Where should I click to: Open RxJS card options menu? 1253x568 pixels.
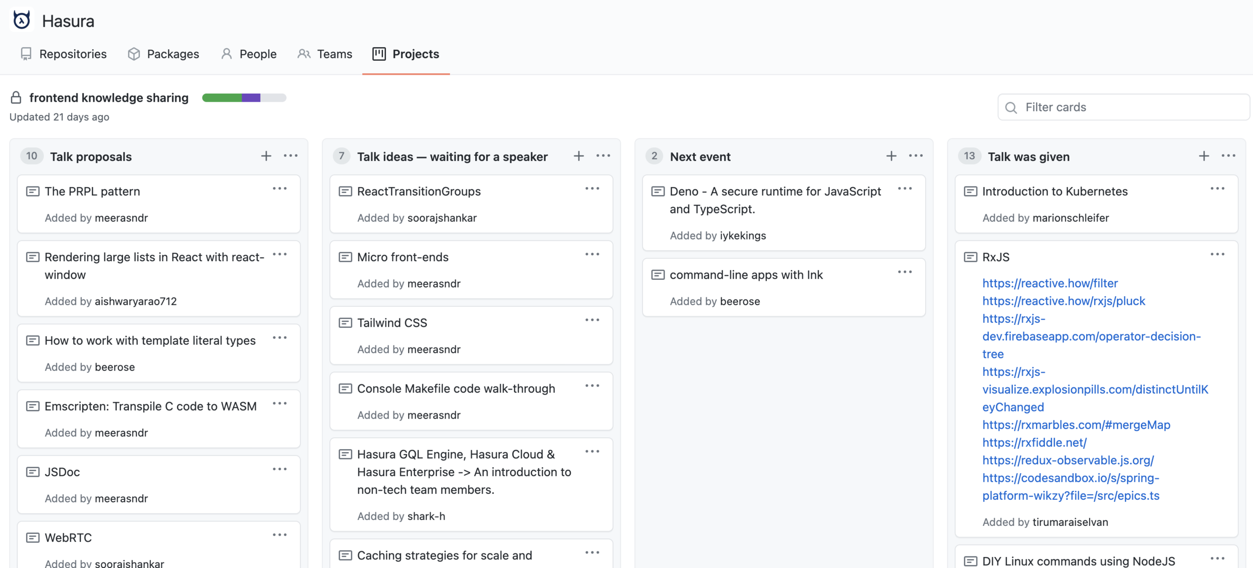1217,255
